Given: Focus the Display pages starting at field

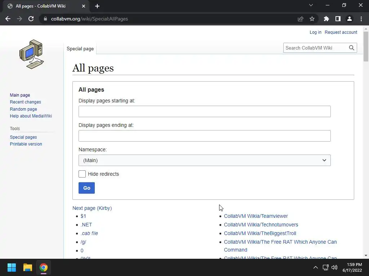Looking at the screenshot, I should tap(204, 111).
